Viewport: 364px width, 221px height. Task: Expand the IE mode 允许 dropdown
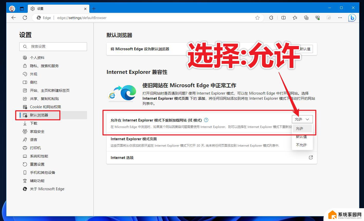[x=302, y=119]
